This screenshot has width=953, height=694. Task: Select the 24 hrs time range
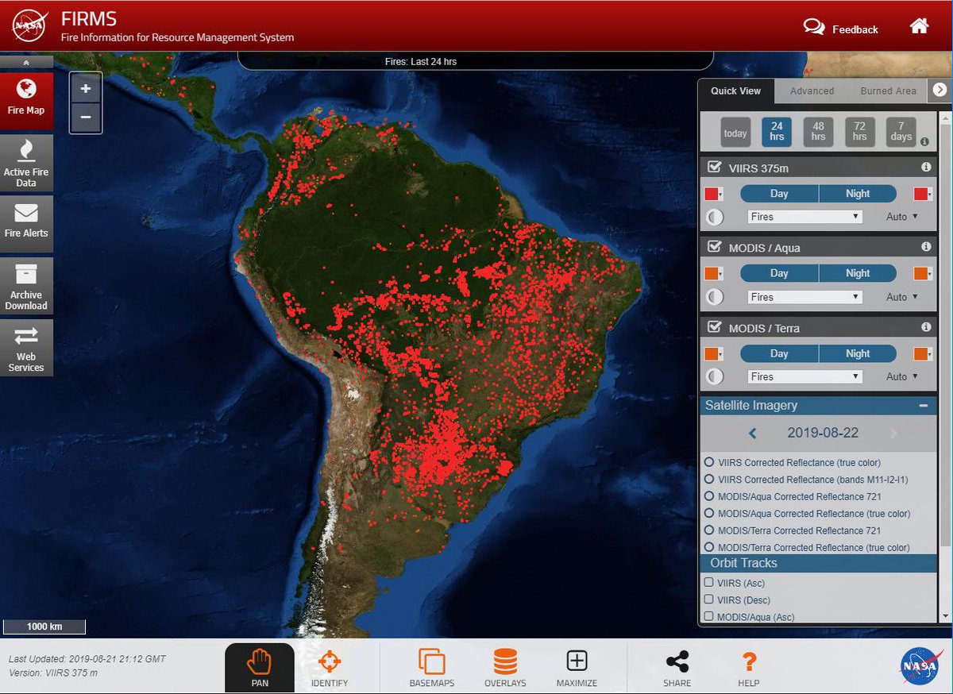point(777,132)
